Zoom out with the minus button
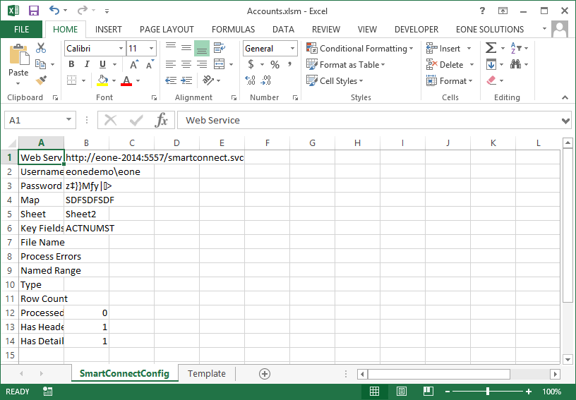Image resolution: width=576 pixels, height=400 pixels. (448, 392)
